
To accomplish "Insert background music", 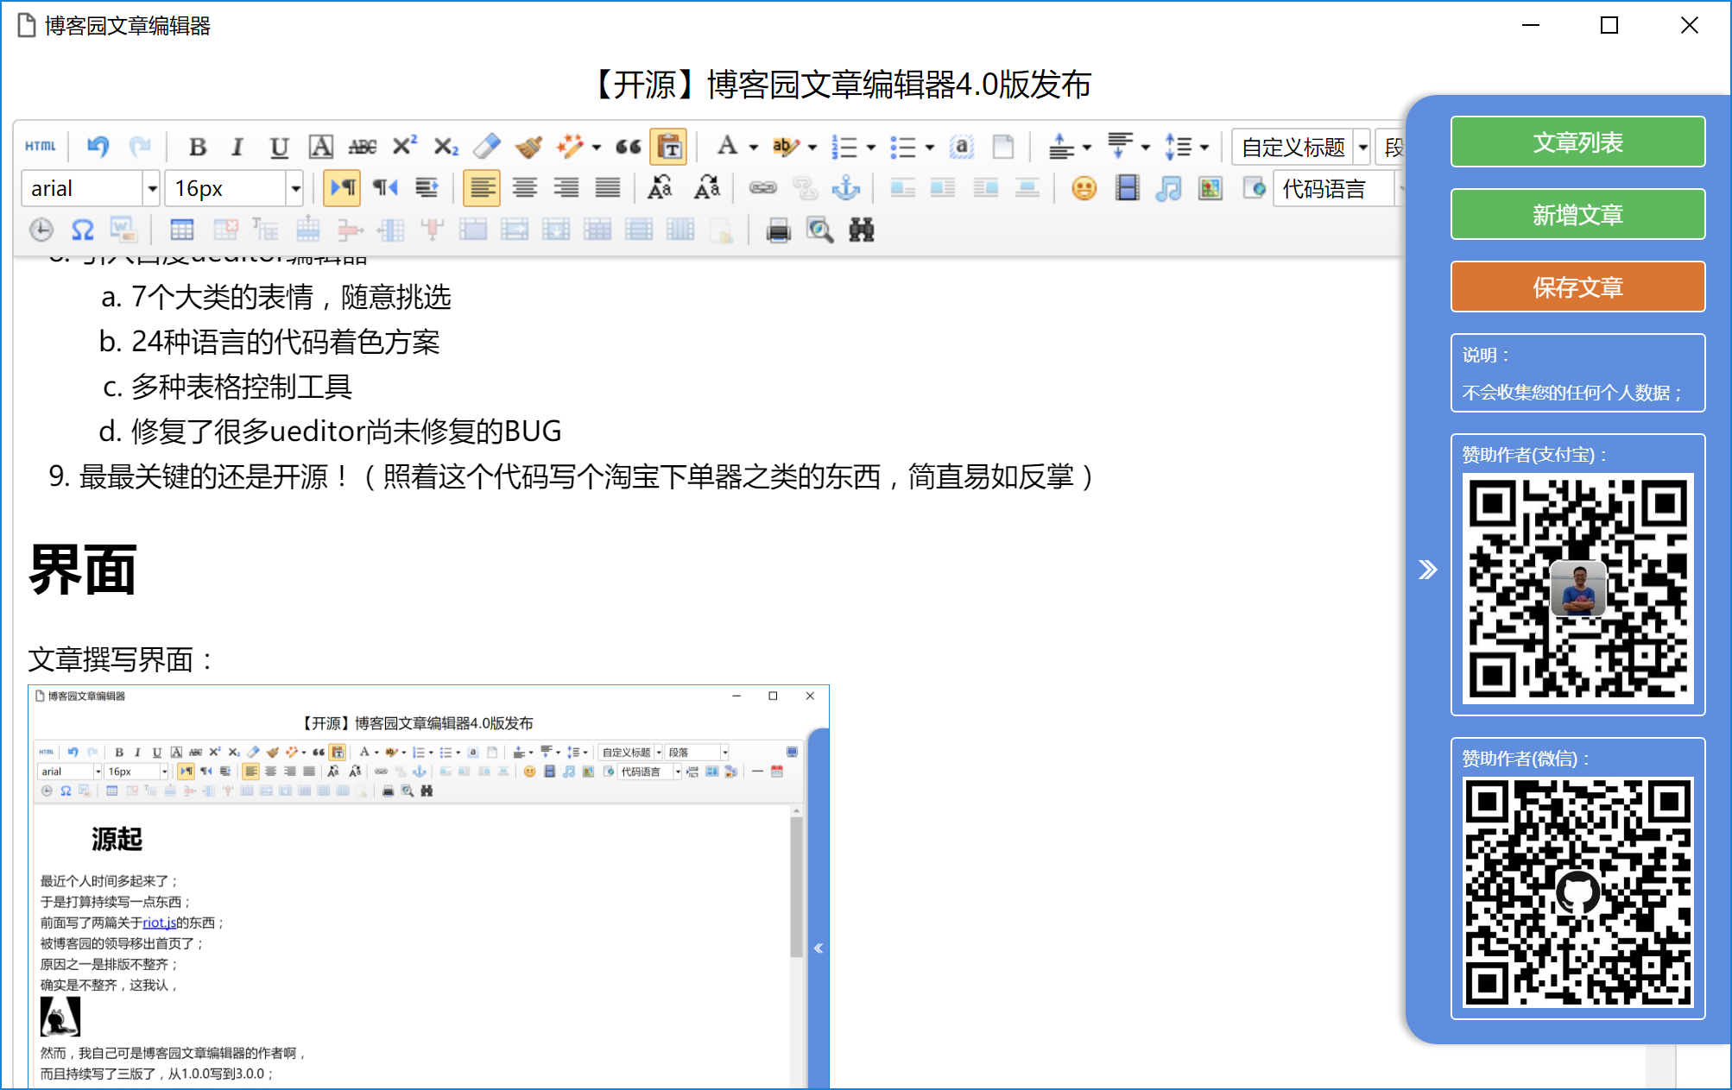I will (1168, 187).
